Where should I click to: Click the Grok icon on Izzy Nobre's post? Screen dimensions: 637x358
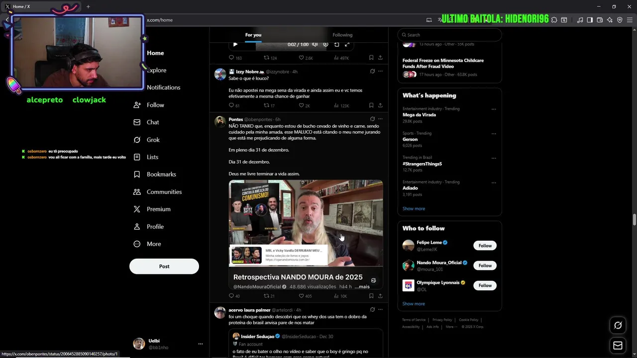372,71
